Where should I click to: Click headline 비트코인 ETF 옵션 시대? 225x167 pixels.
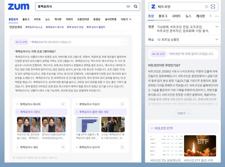(198, 160)
